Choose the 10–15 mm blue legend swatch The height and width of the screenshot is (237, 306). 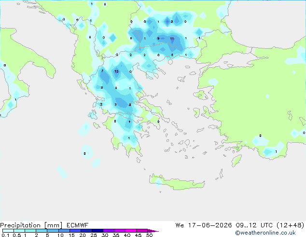pyautogui.click(x=64, y=231)
